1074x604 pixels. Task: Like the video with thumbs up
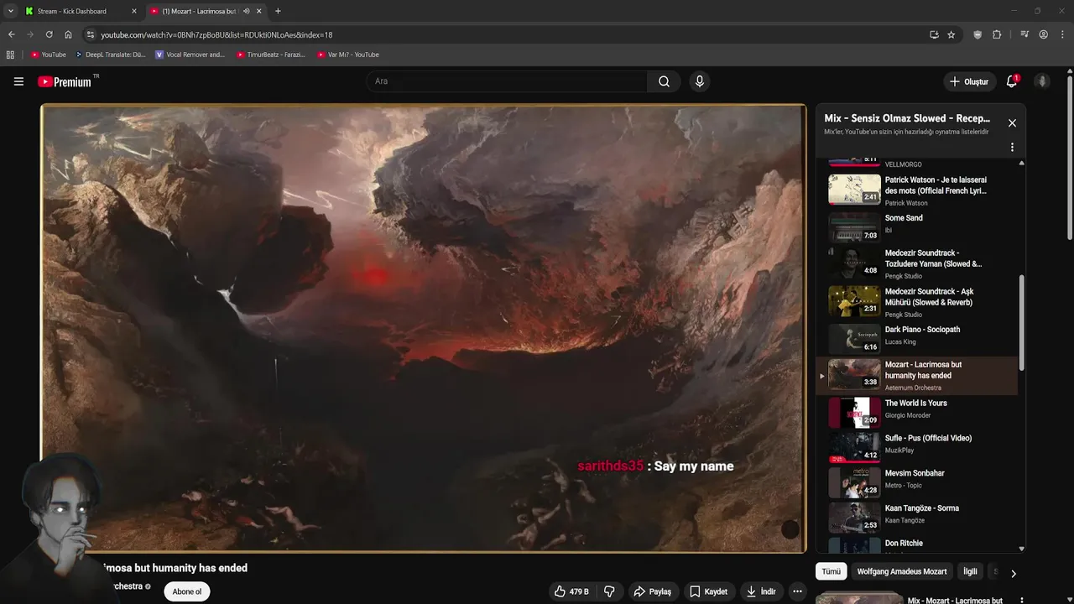click(x=571, y=591)
